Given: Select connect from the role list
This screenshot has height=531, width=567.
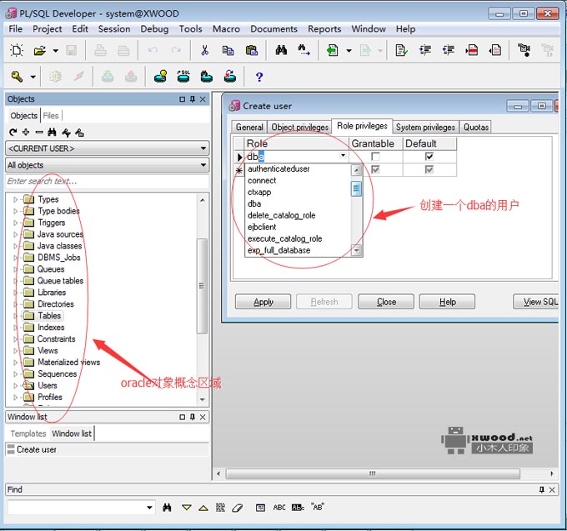Looking at the screenshot, I should tap(262, 181).
